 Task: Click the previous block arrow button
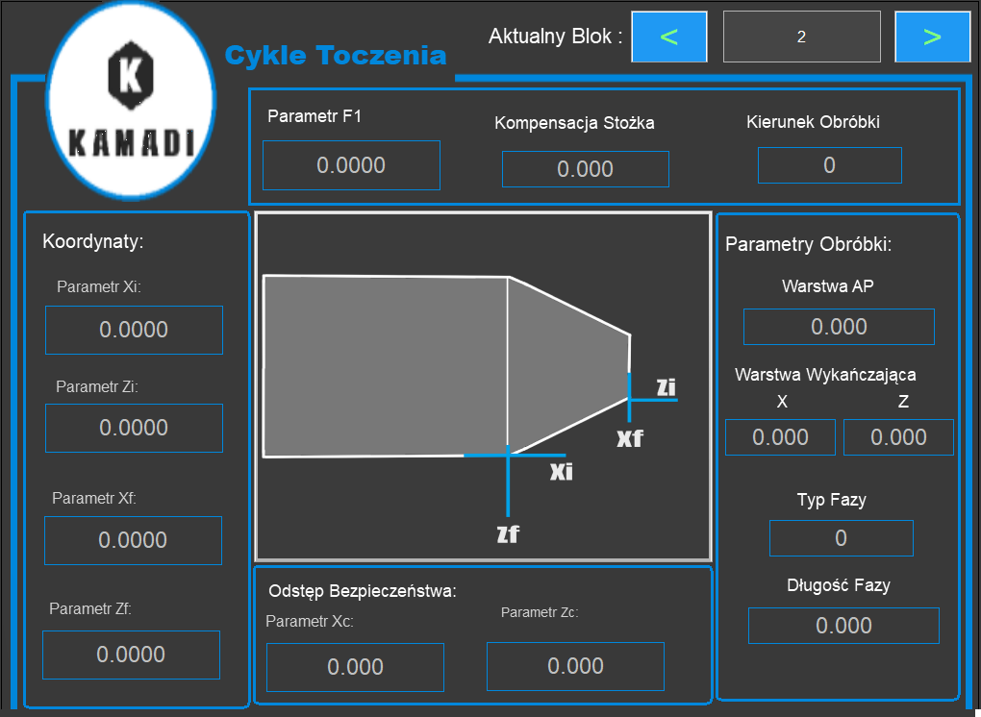pos(669,37)
